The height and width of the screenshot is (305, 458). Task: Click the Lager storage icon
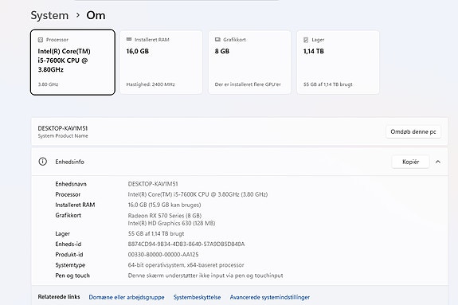tap(306, 40)
